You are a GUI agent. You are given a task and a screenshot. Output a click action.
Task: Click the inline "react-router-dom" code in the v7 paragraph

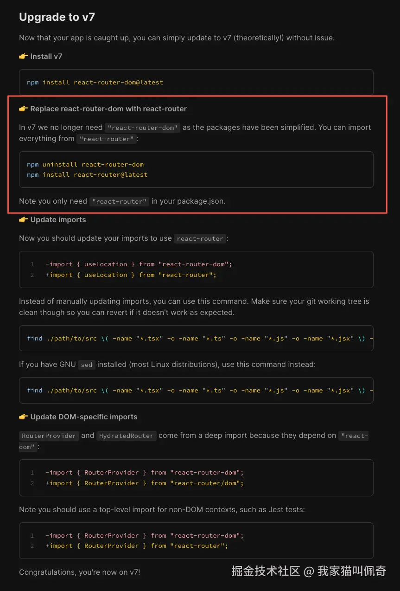pyautogui.click(x=142, y=128)
